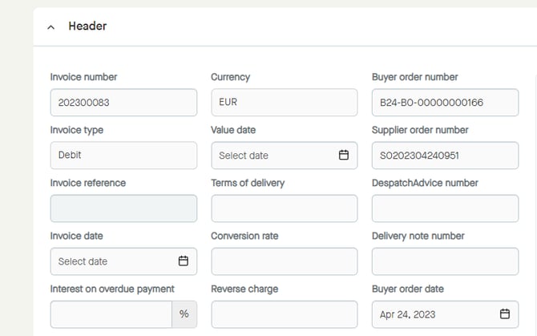Image resolution: width=537 pixels, height=336 pixels.
Task: Open Buyer order date calendar icon
Action: 505,314
